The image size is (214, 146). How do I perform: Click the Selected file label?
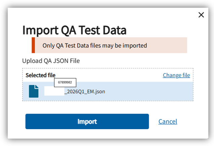tap(40, 75)
